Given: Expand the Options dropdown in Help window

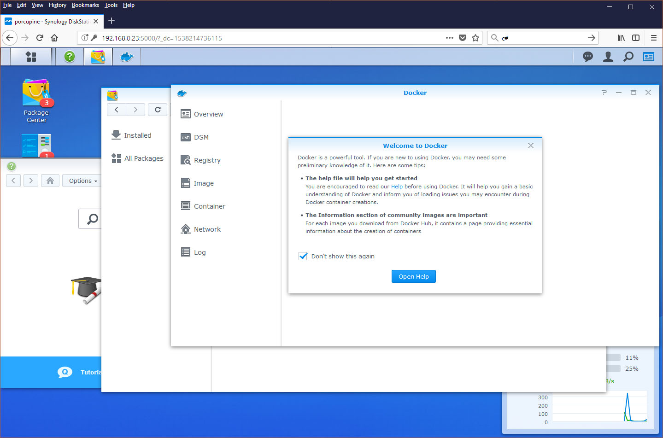Looking at the screenshot, I should pos(83,181).
